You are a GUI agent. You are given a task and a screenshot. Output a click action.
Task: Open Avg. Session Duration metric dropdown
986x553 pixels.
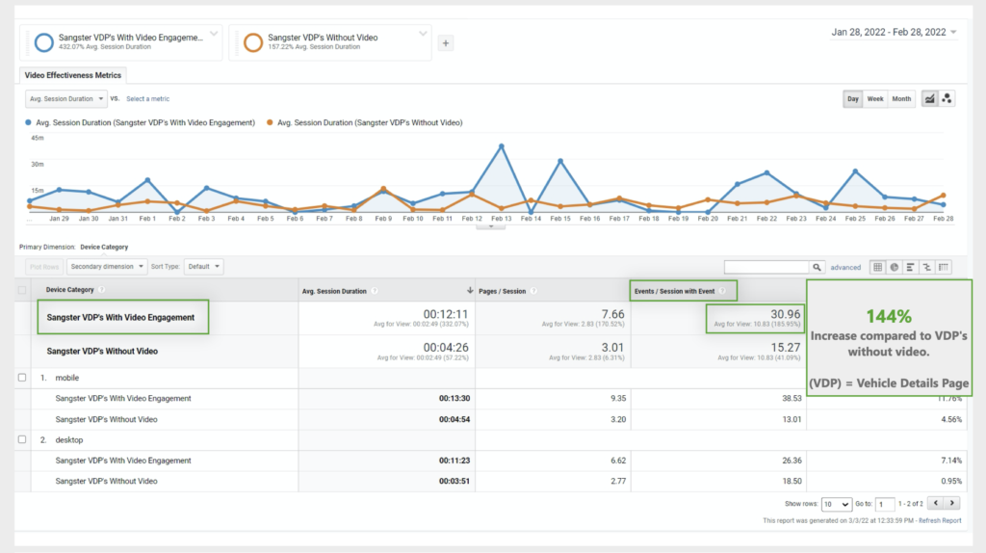click(x=66, y=99)
